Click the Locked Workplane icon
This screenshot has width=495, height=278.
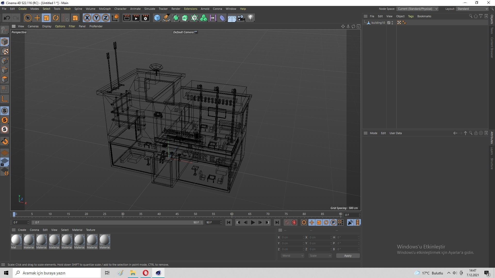pos(5,162)
